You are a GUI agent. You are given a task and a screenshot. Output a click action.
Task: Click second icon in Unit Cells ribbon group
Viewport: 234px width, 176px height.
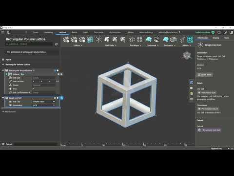[x=107, y=40]
